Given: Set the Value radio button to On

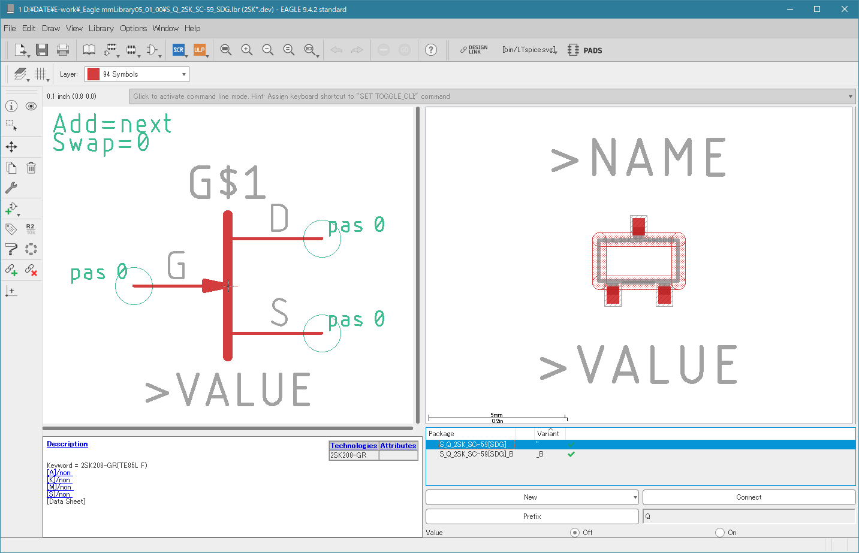Looking at the screenshot, I should [x=720, y=533].
